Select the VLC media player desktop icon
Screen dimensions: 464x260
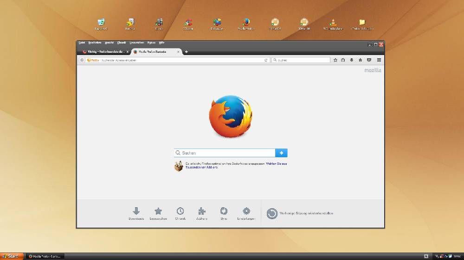pos(333,24)
